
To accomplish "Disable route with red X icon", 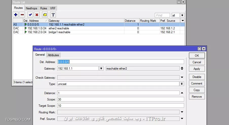I will (37, 15).
